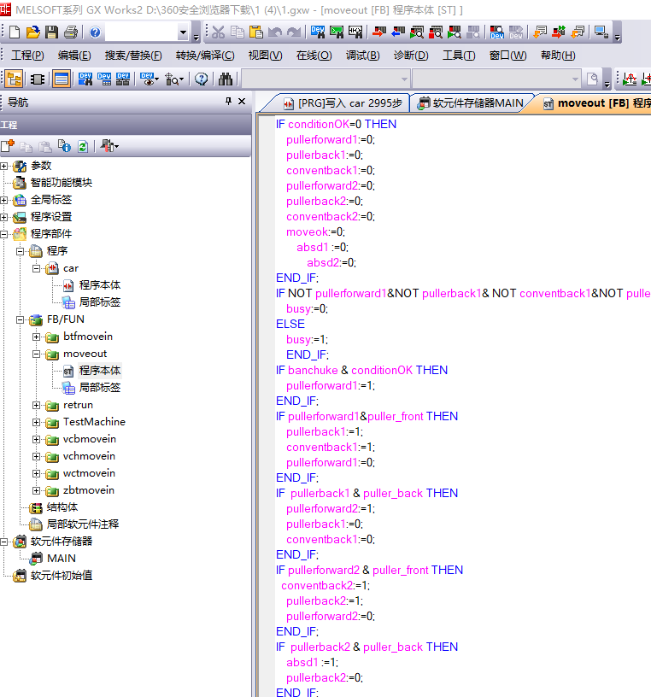Click the Print icon in toolbar
This screenshot has width=651, height=697.
pos(70,32)
